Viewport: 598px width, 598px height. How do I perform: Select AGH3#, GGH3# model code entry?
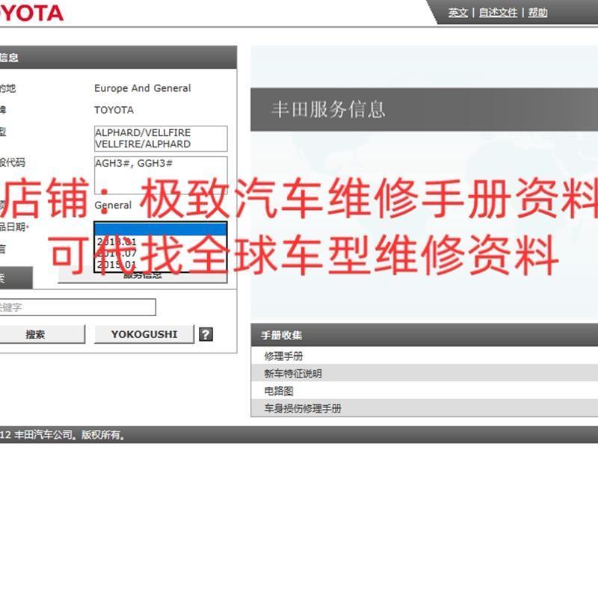[x=134, y=163]
